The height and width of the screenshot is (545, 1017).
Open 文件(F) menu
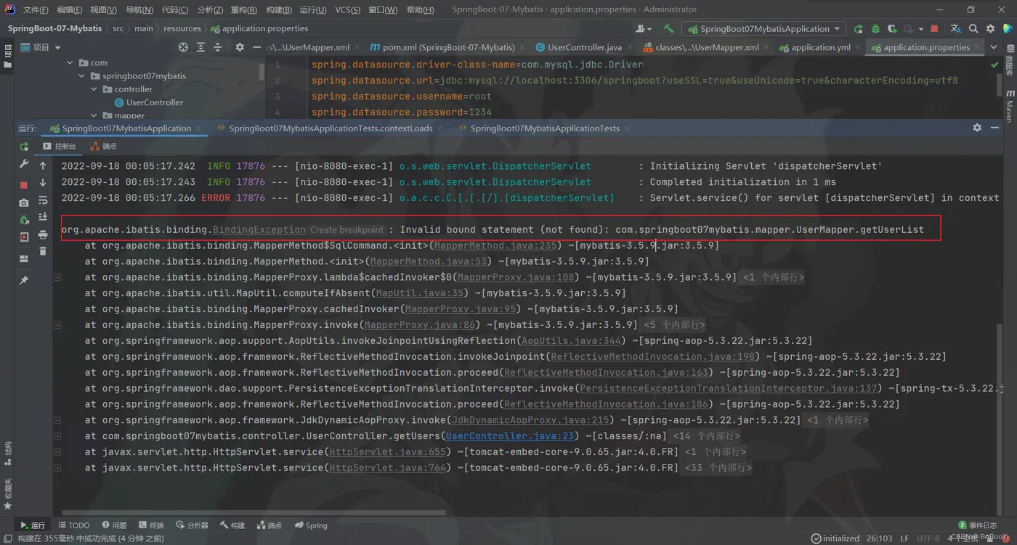pos(35,10)
